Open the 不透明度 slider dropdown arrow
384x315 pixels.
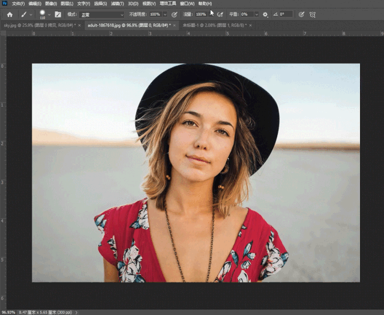coord(165,14)
